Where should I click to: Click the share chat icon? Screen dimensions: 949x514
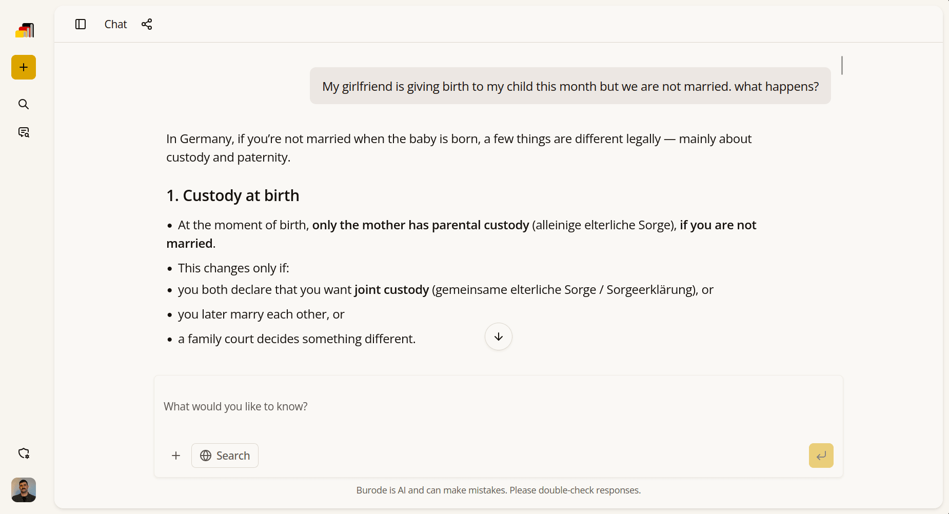(x=147, y=24)
